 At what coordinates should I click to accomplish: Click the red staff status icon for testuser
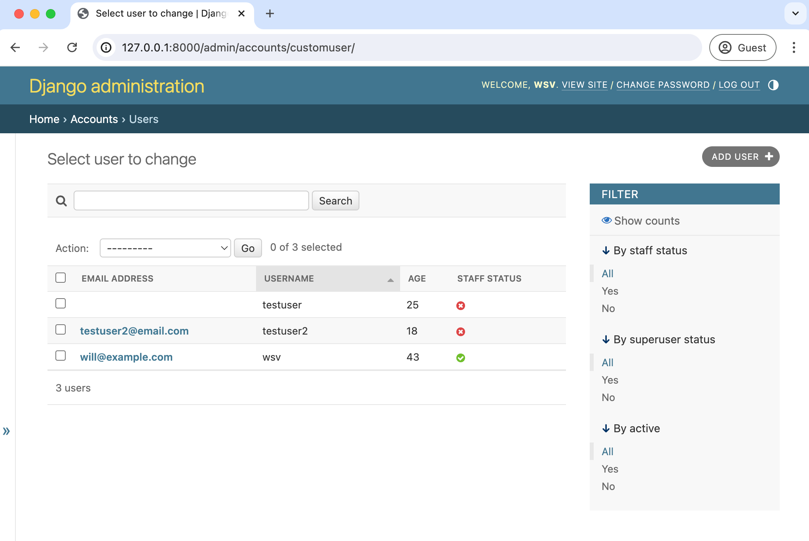[461, 306]
